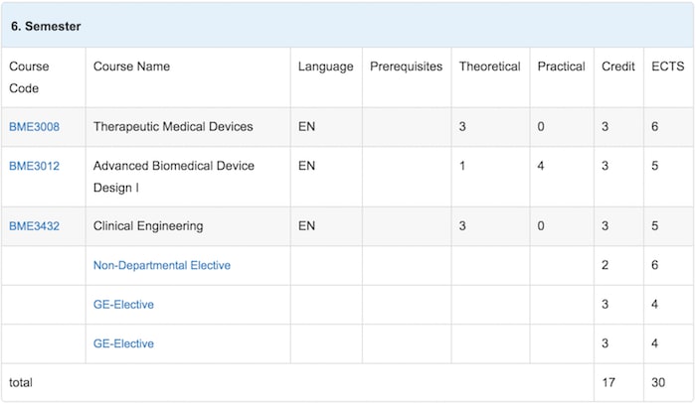Image resolution: width=696 pixels, height=404 pixels.
Task: Click the Language column header
Action: [x=325, y=67]
